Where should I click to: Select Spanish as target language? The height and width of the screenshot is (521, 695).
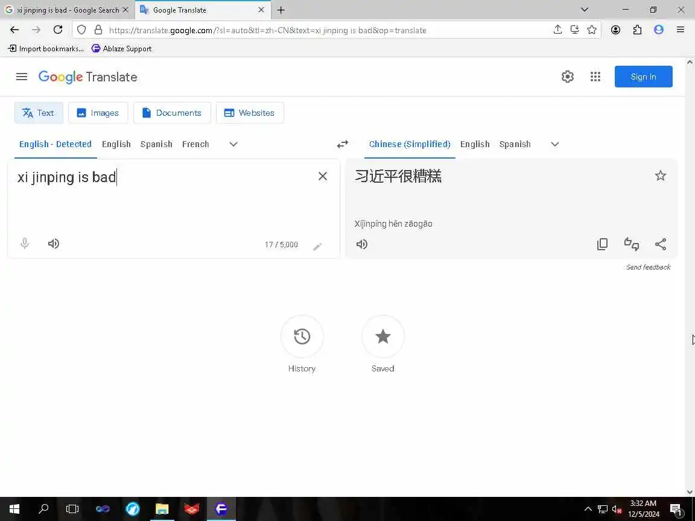[515, 144]
